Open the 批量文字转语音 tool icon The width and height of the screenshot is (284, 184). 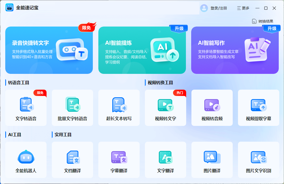(73, 104)
